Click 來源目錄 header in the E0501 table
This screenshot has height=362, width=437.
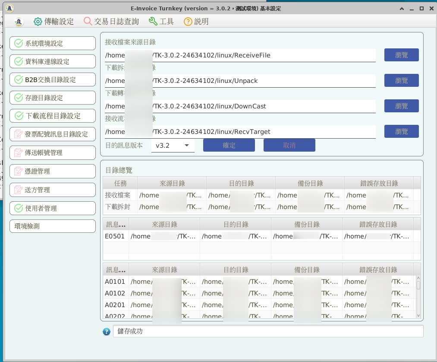(164, 224)
